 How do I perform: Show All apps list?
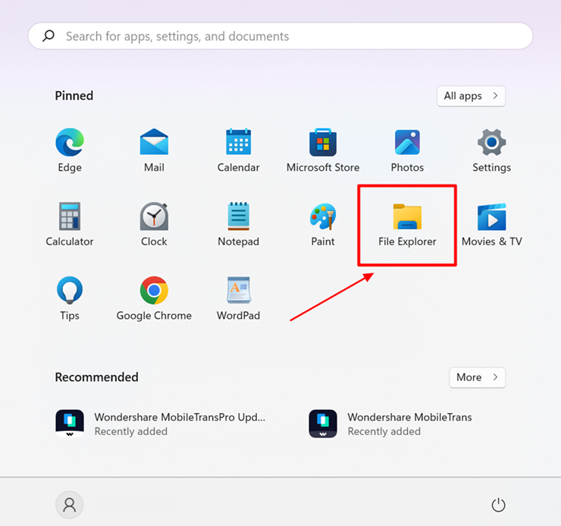pyautogui.click(x=471, y=96)
